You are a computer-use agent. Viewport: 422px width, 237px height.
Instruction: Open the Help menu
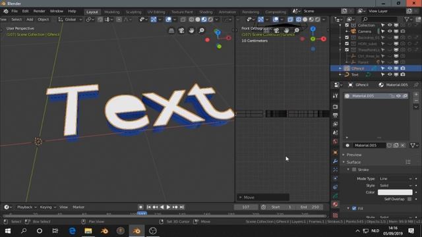coord(72,11)
